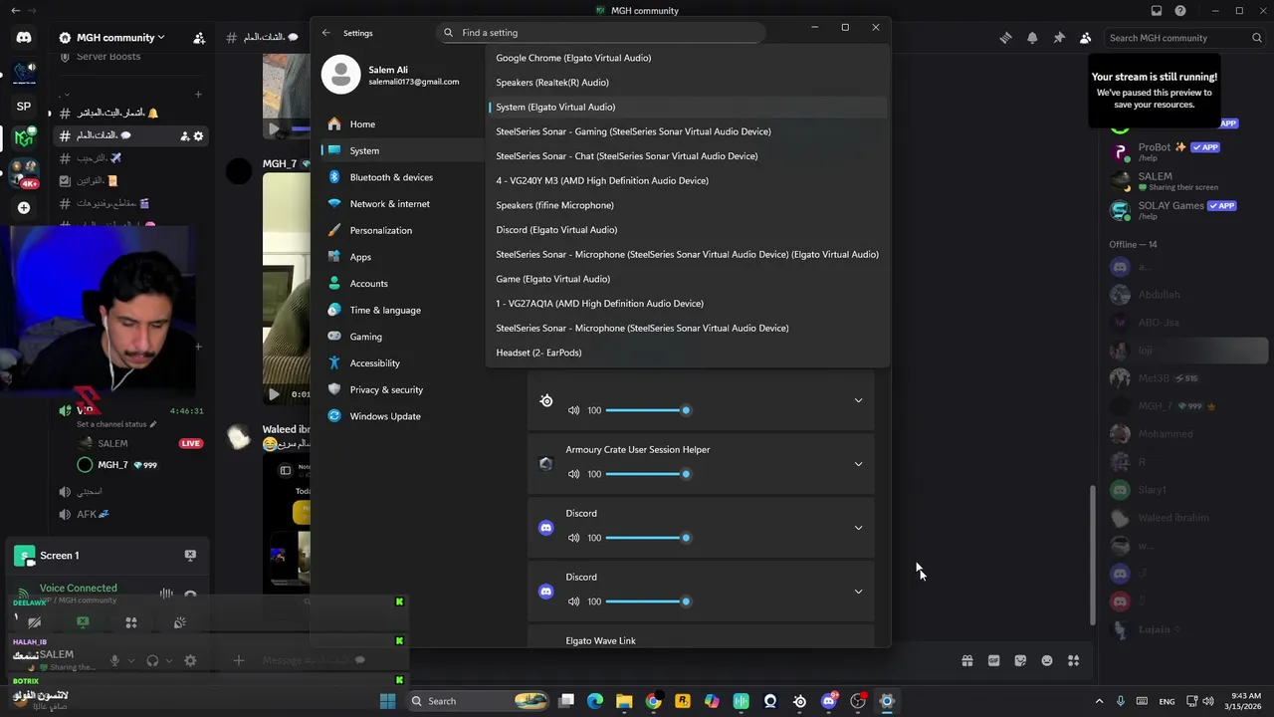Show hidden system tray icons
The height and width of the screenshot is (717, 1274).
pos(1099,701)
